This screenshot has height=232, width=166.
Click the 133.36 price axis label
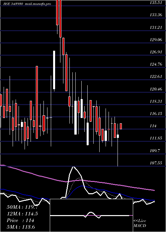(x=156, y=15)
